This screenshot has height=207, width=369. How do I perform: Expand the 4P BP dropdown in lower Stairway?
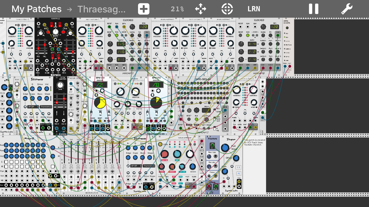(x=134, y=166)
